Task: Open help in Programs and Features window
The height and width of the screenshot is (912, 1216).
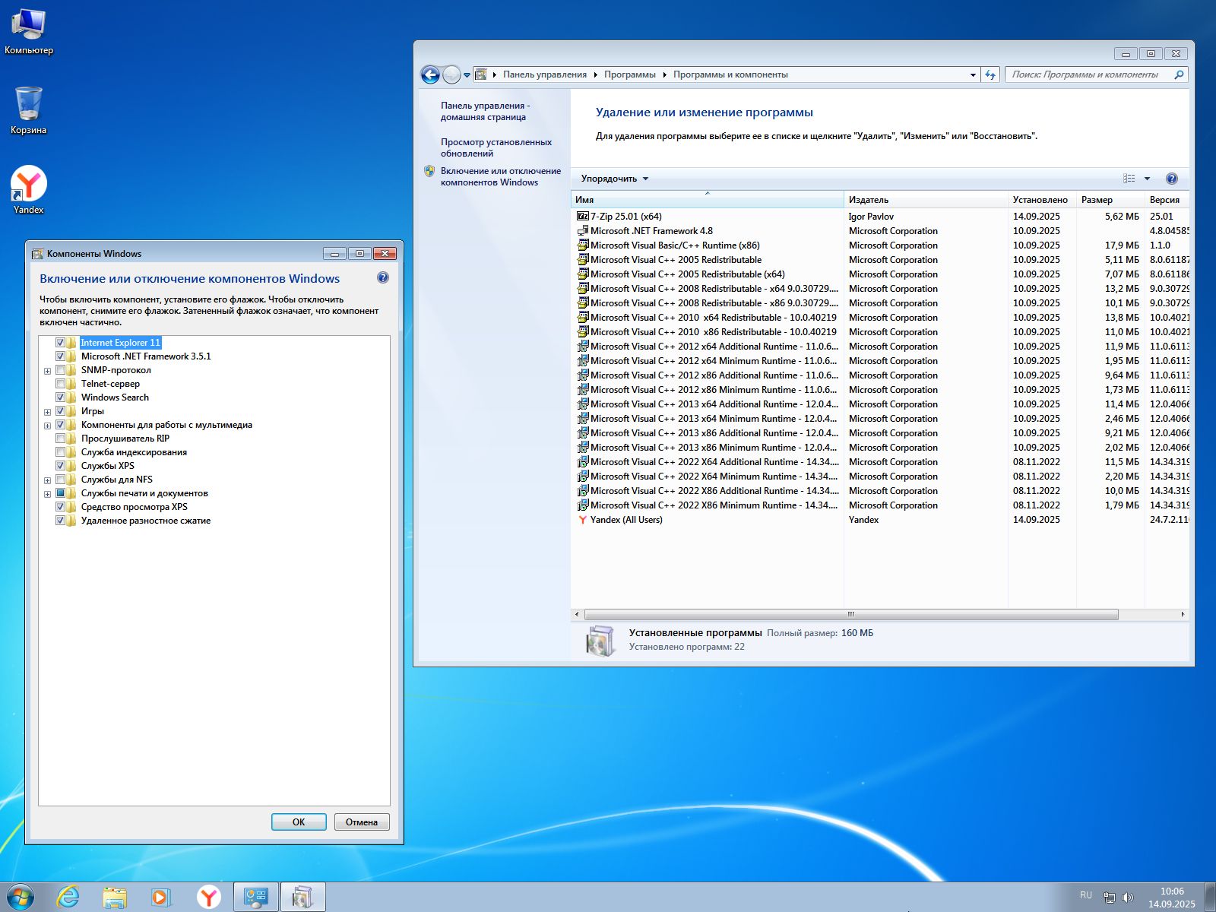Action: [x=1172, y=179]
